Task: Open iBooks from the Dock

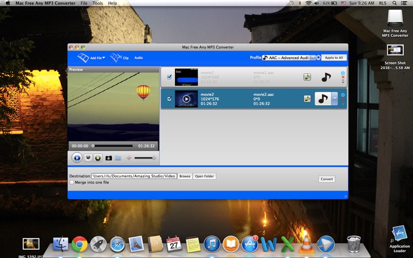Action: coord(231,244)
